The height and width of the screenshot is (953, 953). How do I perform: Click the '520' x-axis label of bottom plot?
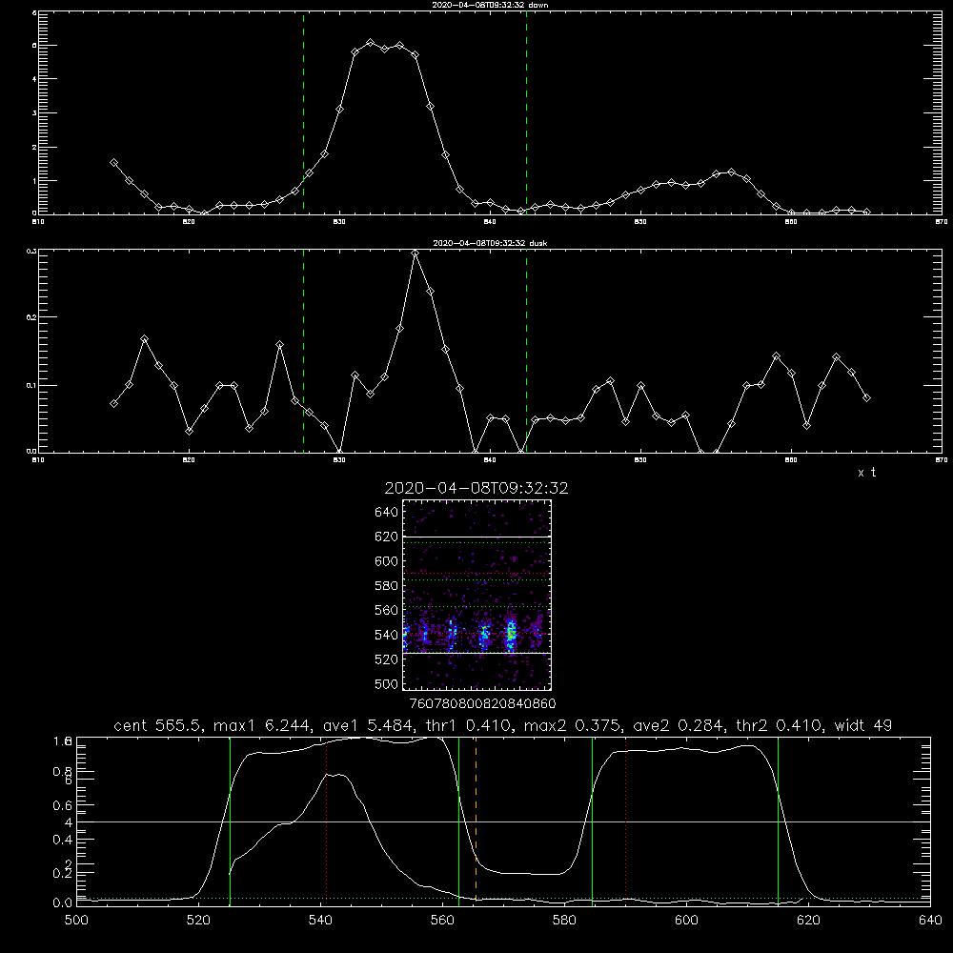coord(198,921)
